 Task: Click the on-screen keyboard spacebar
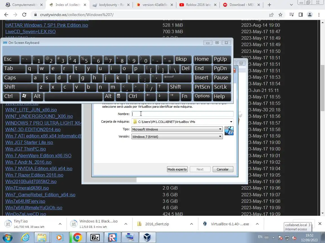click(73, 97)
